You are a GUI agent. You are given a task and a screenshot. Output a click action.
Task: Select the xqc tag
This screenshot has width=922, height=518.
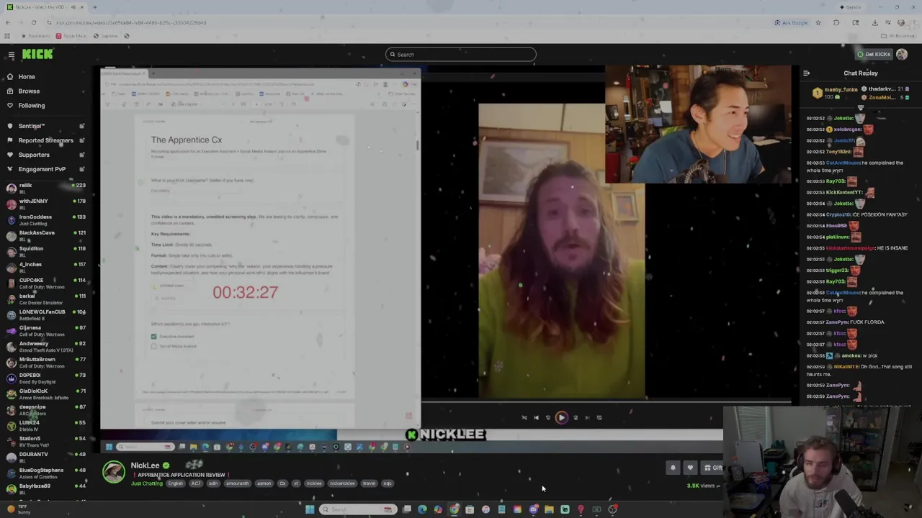[x=388, y=483]
